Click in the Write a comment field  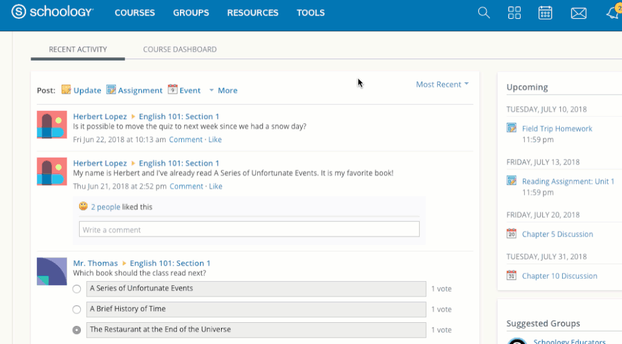pos(249,229)
